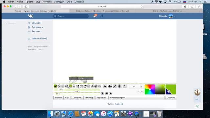Select the green leaf brush tool
The image size is (210, 118).
(55, 86)
